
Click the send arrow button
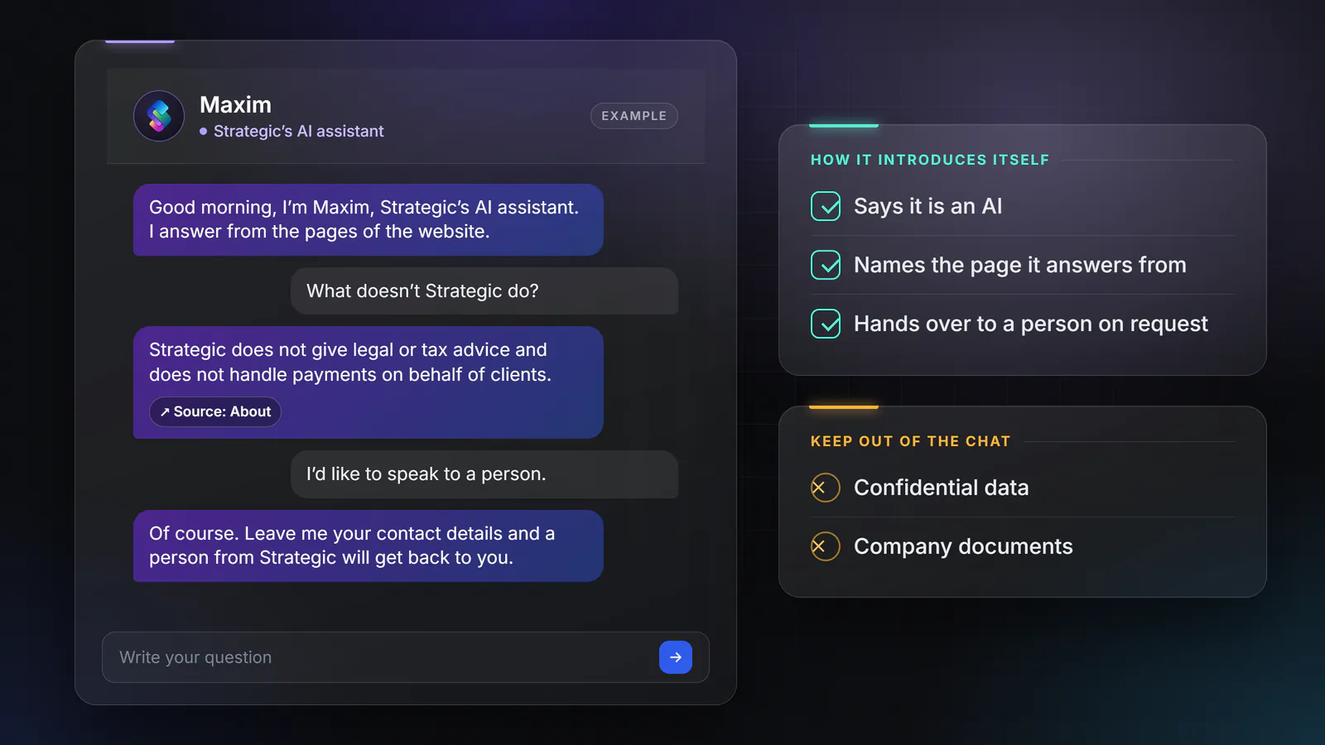click(x=676, y=657)
